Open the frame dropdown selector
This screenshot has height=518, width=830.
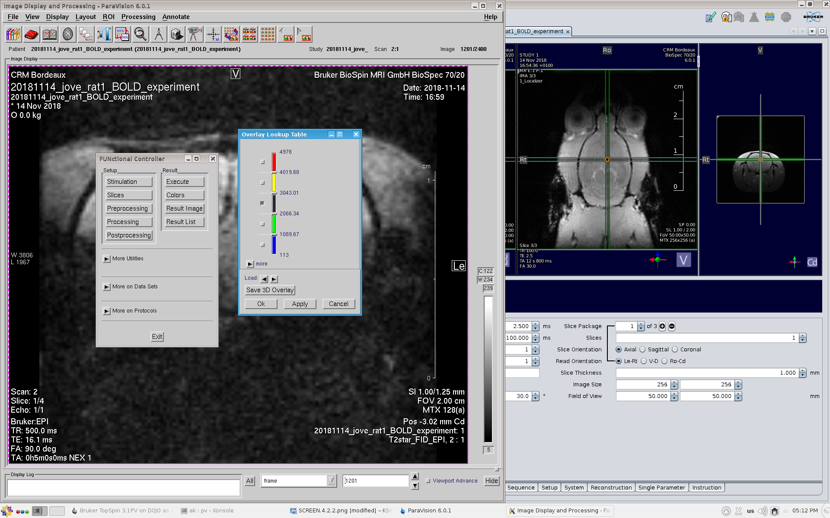click(x=331, y=480)
